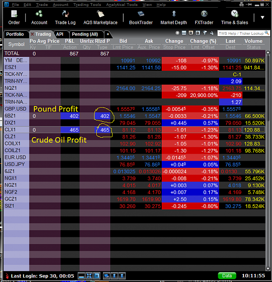This screenshot has width=272, height=282.
Task: Open the filter funnel icon
Action: (x=205, y=33)
